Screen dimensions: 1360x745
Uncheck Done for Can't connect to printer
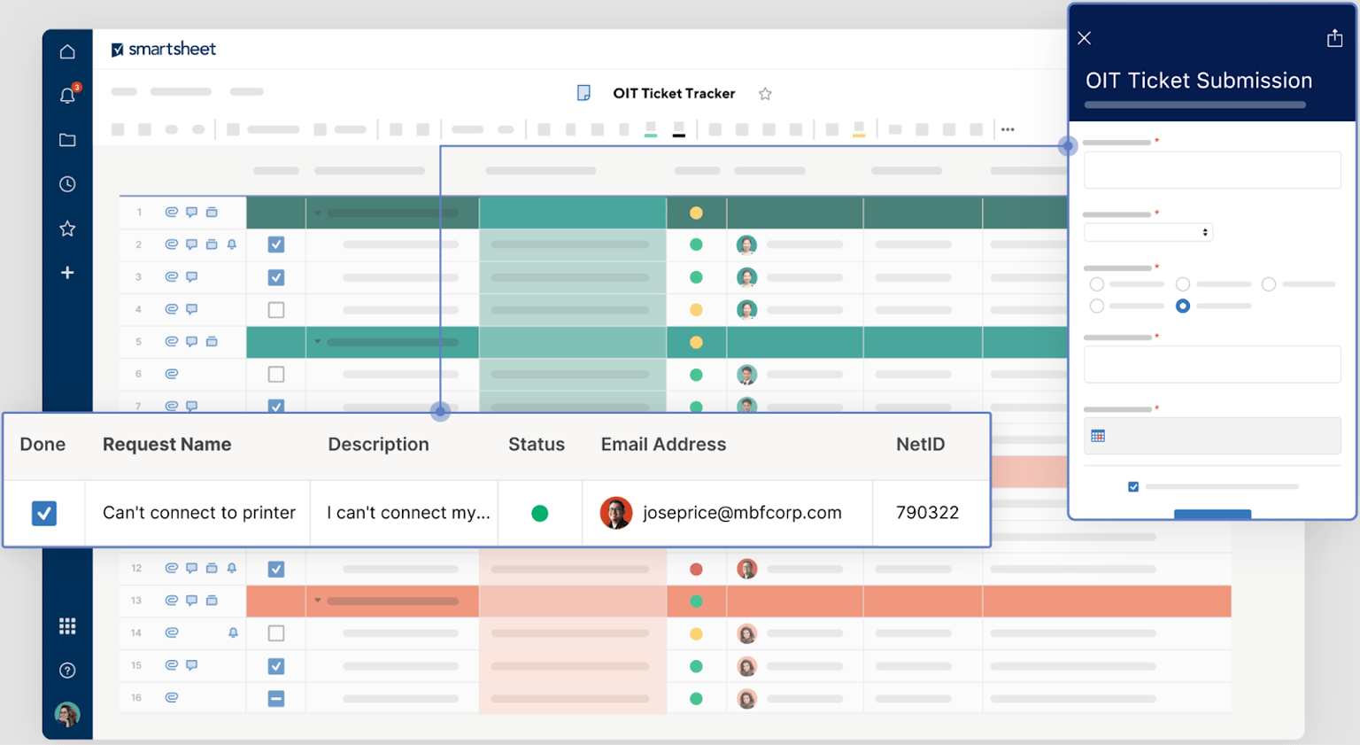pos(43,512)
